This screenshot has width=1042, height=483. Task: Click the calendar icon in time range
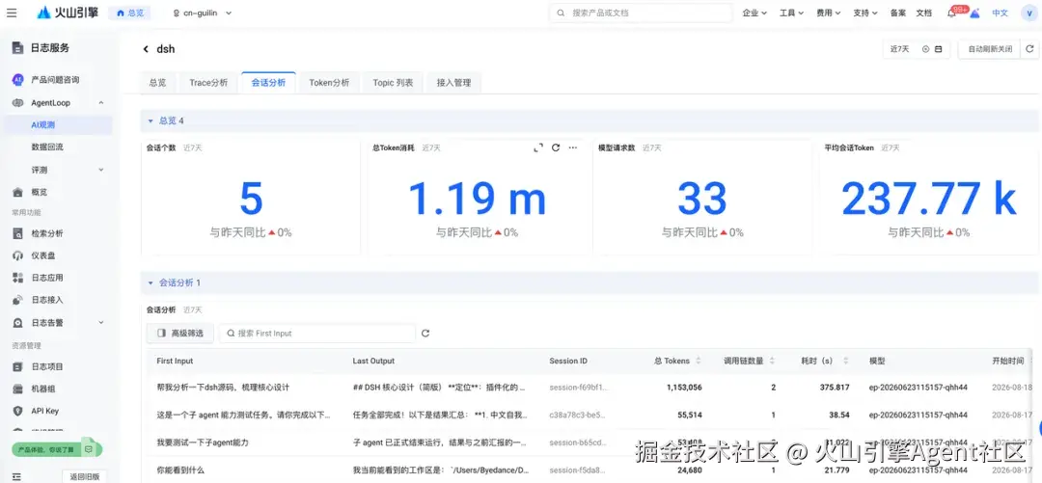coord(938,49)
